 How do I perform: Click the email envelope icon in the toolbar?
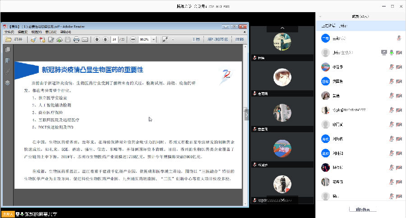tap(85, 40)
